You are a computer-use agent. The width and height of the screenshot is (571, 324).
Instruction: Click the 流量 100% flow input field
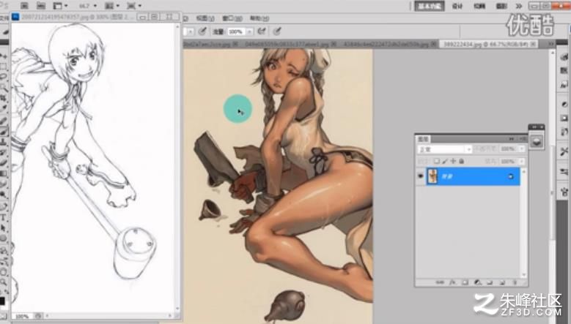(x=235, y=31)
